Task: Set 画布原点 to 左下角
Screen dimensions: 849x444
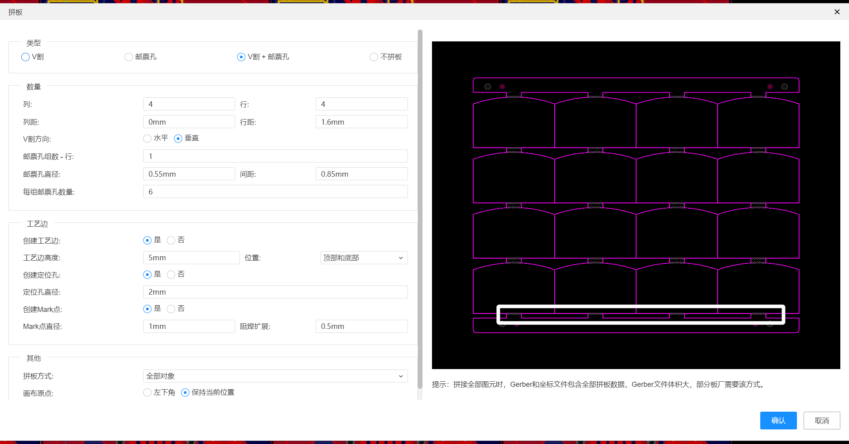Action: [x=147, y=392]
